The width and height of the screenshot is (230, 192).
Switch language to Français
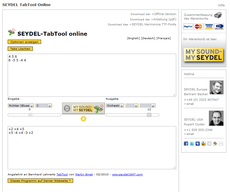coord(163,38)
